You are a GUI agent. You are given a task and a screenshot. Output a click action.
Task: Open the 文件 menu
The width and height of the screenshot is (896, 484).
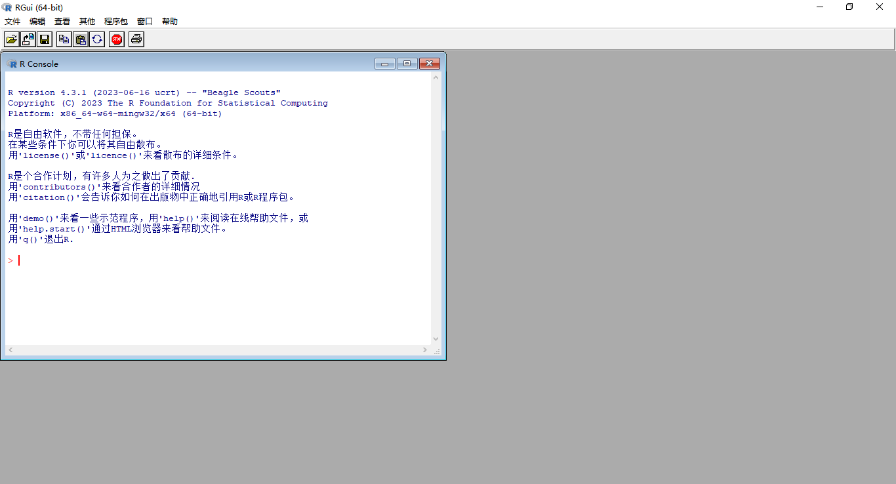click(12, 21)
